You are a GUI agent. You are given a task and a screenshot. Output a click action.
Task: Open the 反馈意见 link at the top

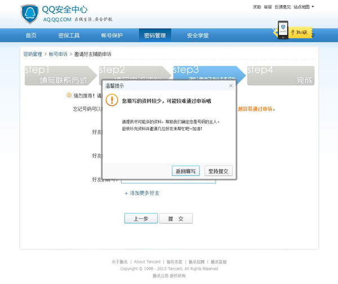pyautogui.click(x=283, y=7)
